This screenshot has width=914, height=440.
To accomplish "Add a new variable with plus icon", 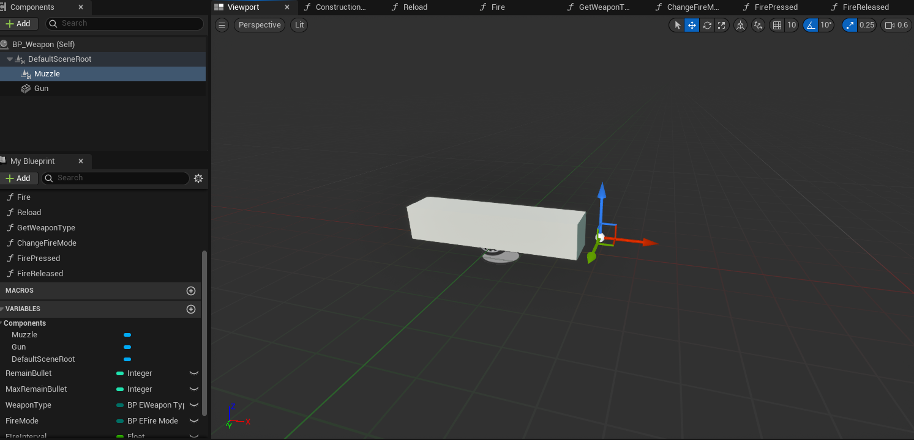I will pos(191,309).
